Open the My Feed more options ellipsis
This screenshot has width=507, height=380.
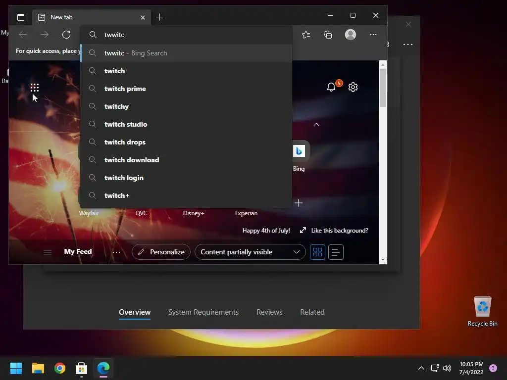coord(116,252)
